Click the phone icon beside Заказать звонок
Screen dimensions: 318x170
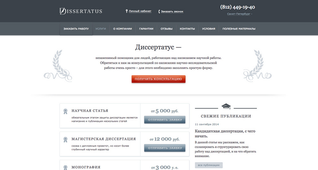tap(159, 12)
